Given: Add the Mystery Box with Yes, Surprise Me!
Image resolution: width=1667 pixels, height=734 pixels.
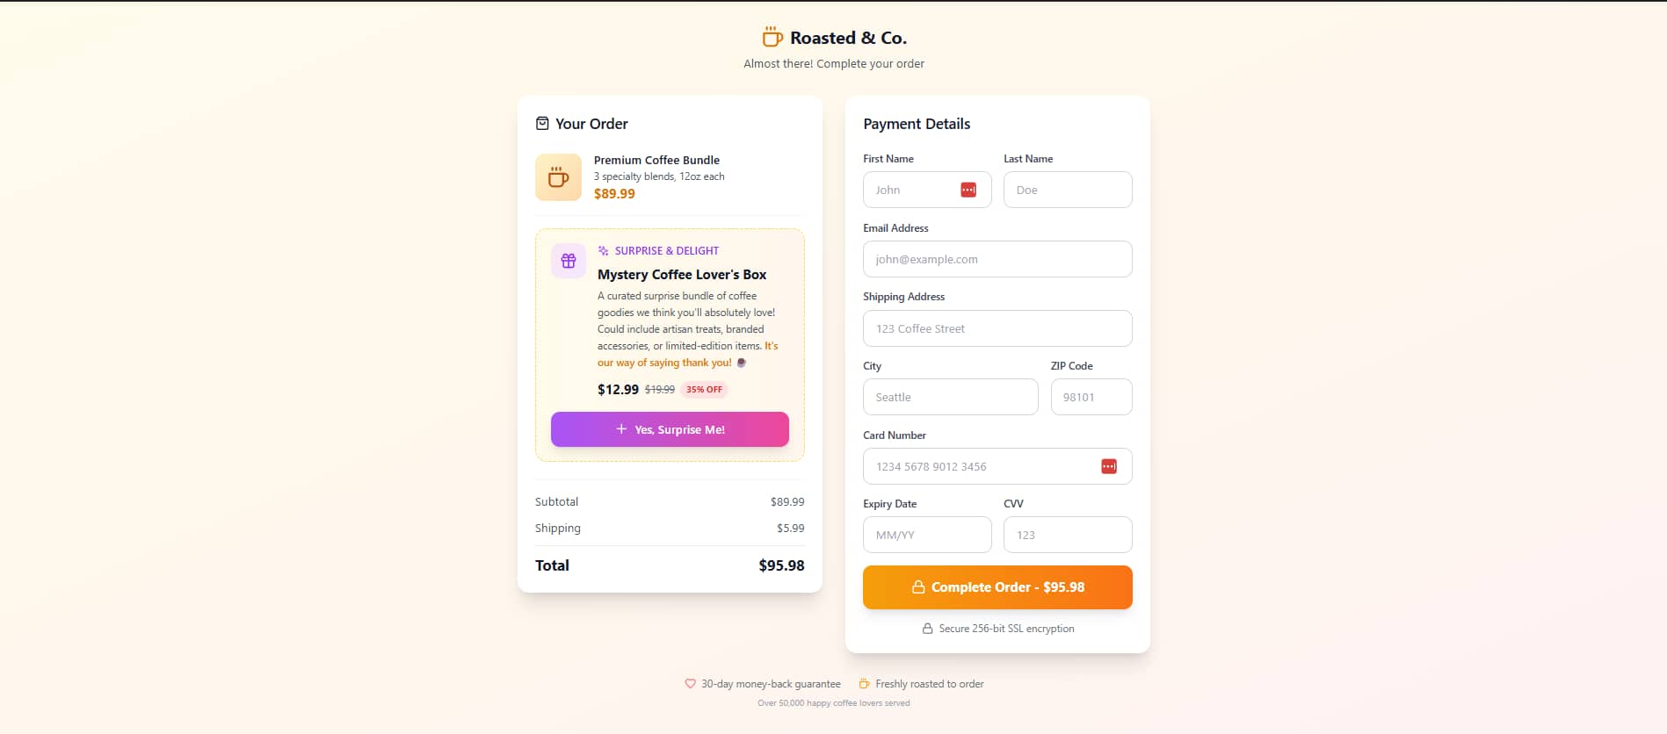Looking at the screenshot, I should pyautogui.click(x=670, y=429).
